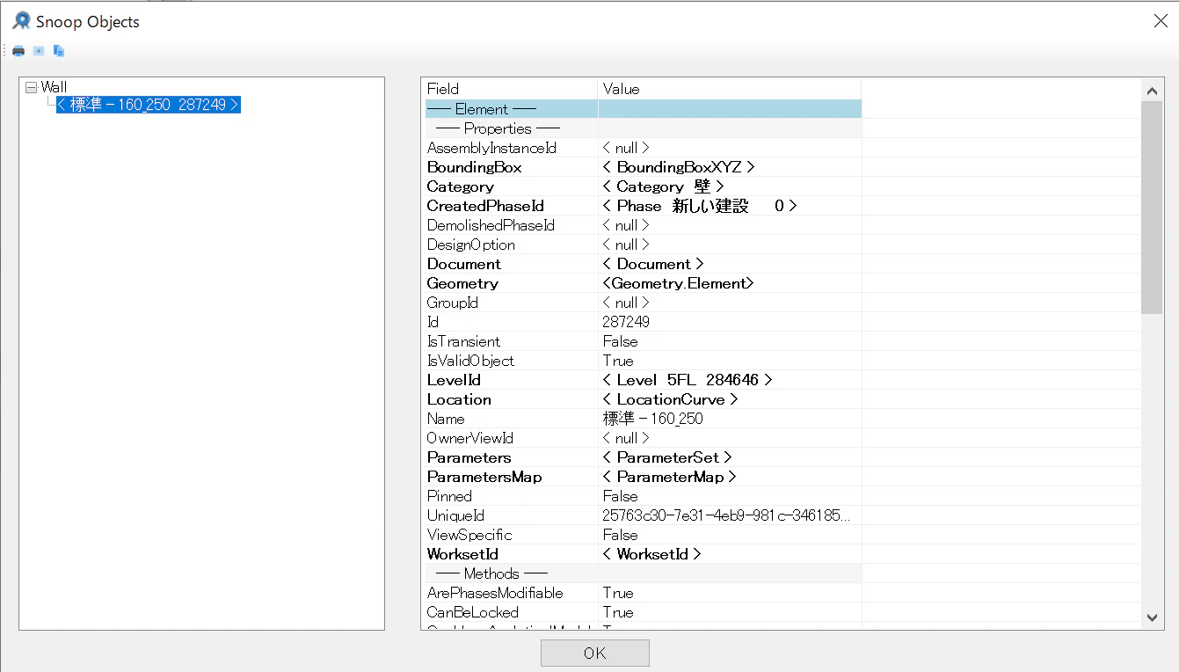Open the BoundingBoxXYZ value

tap(679, 167)
